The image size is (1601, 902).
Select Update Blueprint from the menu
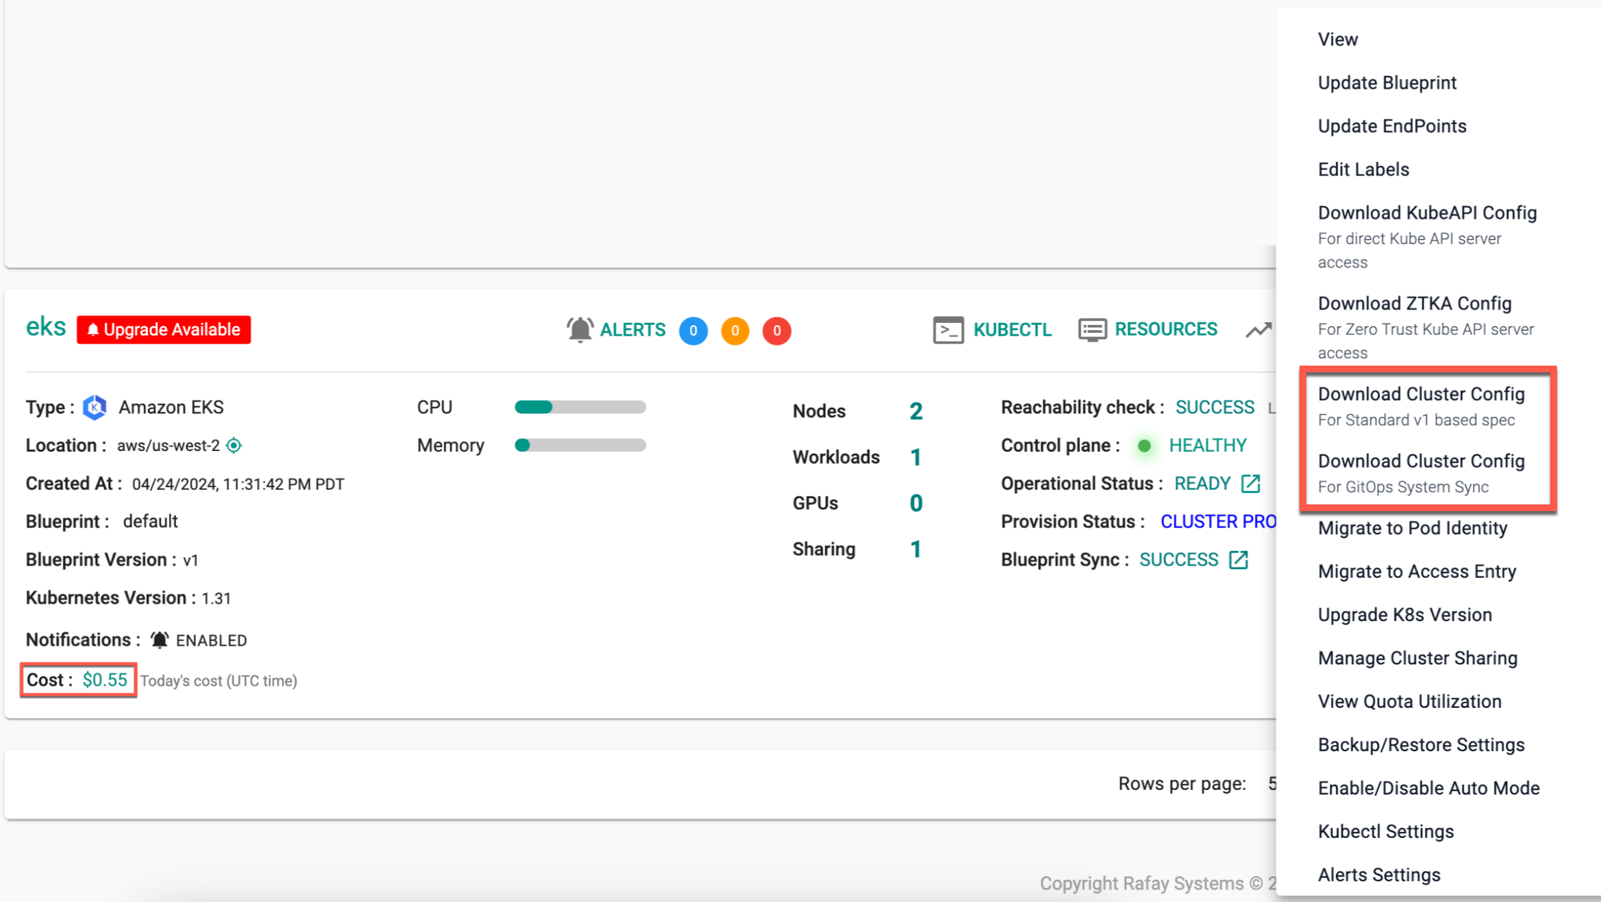1387,83
